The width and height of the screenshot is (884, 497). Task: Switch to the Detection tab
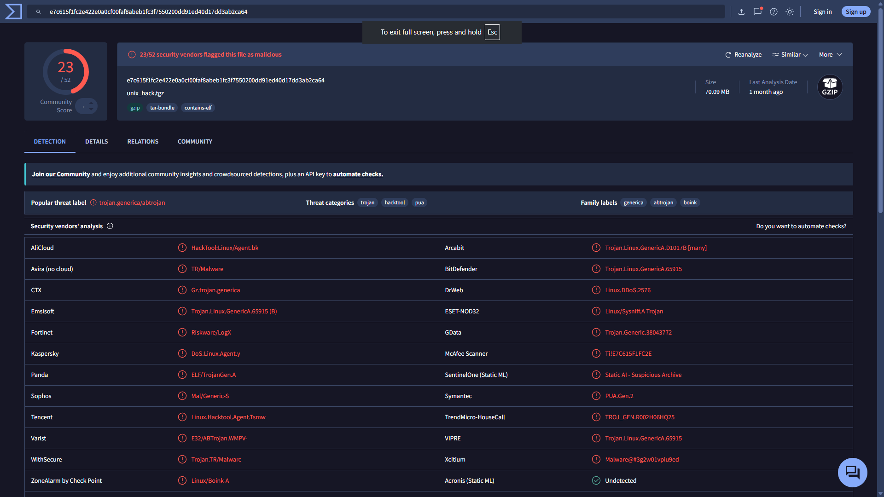pos(50,142)
